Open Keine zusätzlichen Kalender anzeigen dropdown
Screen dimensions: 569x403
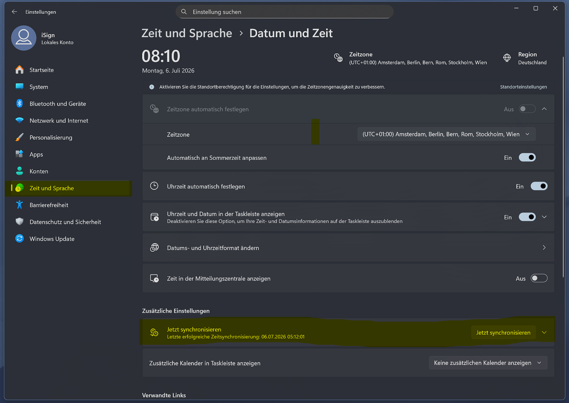(x=488, y=363)
